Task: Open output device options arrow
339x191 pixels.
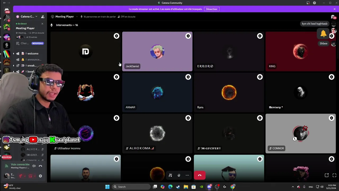Action: 34,176
